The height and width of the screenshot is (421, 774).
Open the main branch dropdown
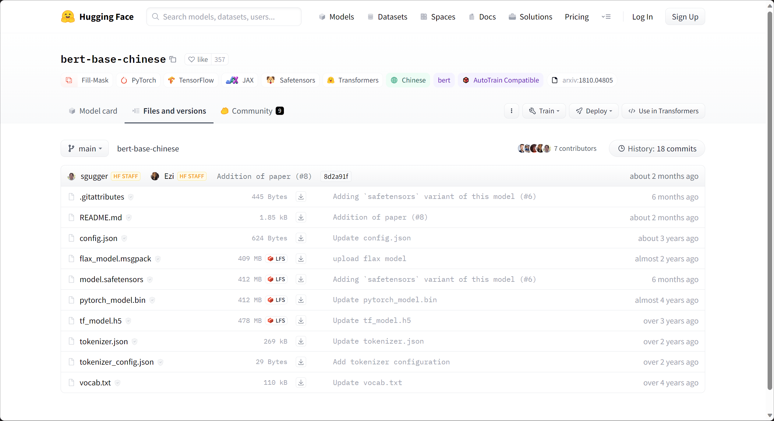pyautogui.click(x=85, y=149)
